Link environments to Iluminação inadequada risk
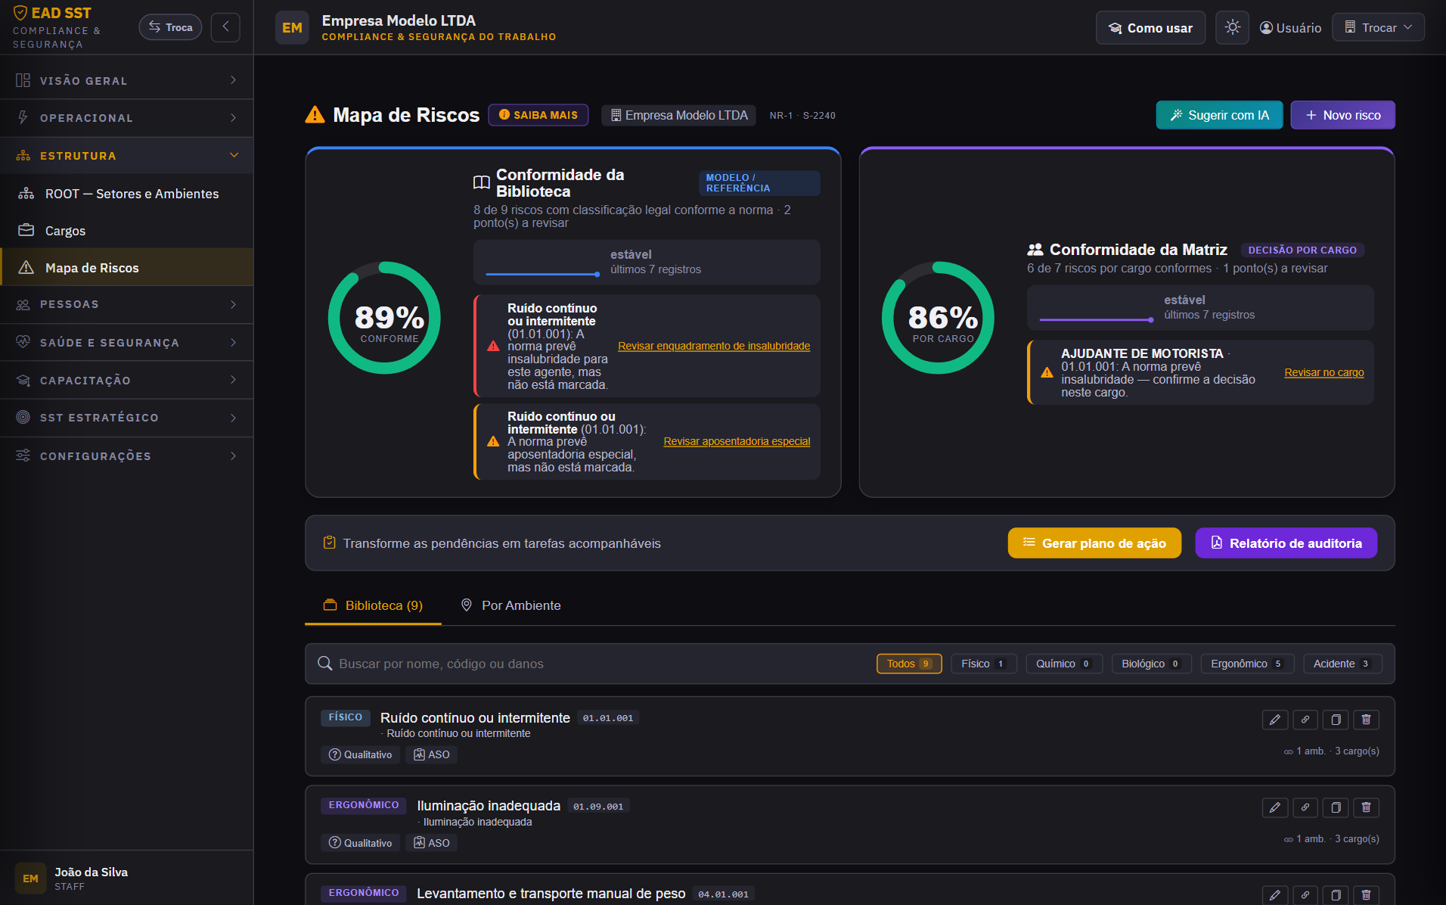This screenshot has width=1446, height=905. (1305, 807)
